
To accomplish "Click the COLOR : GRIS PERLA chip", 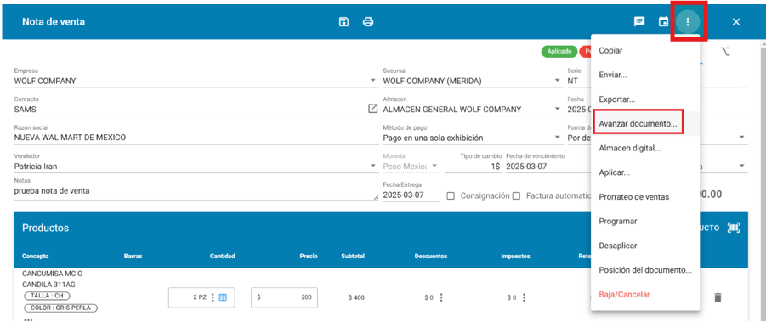I will tap(60, 308).
